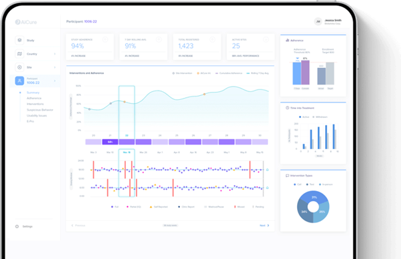Go to Next study weeks
The image size is (401, 259).
(x=264, y=226)
